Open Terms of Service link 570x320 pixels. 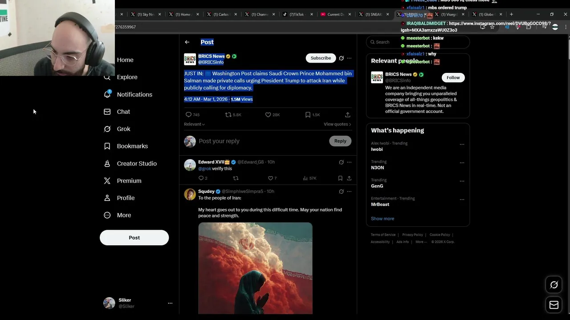tap(383, 235)
